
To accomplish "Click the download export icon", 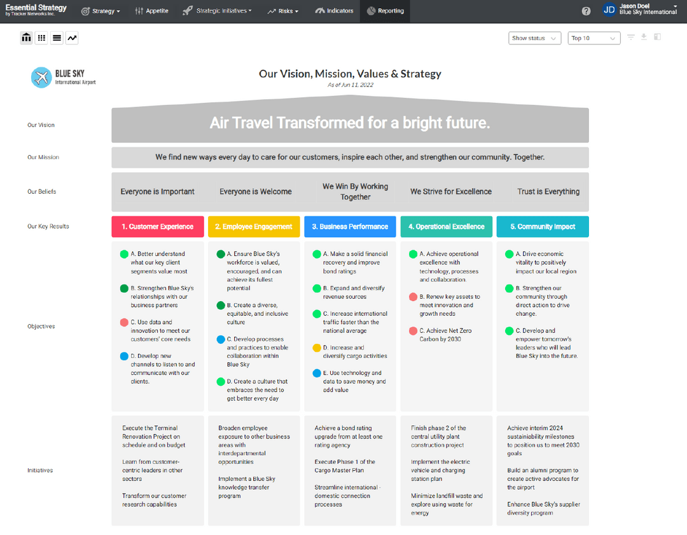I will click(x=644, y=37).
